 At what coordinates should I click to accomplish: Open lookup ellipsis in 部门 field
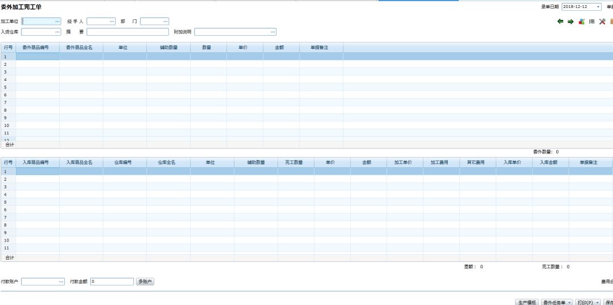166,22
